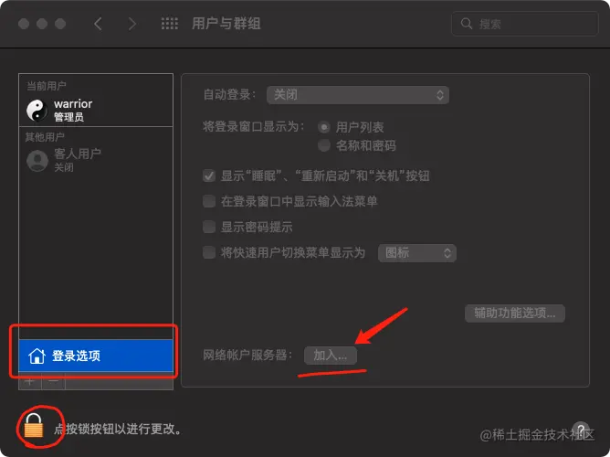Open the 图标 fast-switch dropdown

[417, 253]
